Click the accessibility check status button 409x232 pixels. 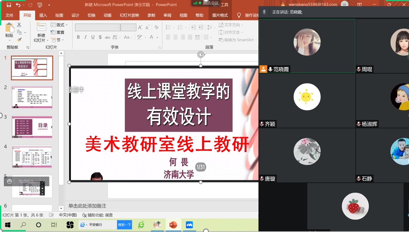tap(98, 215)
